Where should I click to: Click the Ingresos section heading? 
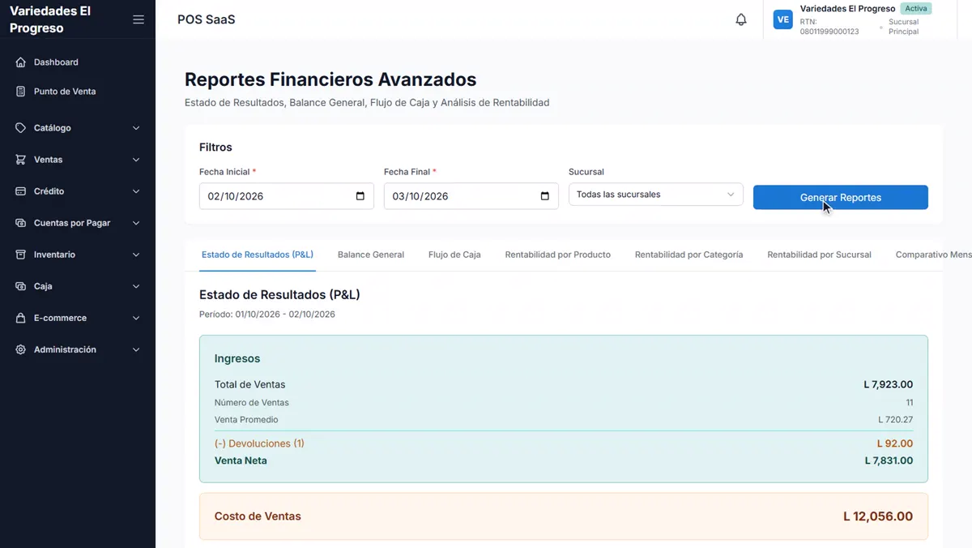pos(237,358)
